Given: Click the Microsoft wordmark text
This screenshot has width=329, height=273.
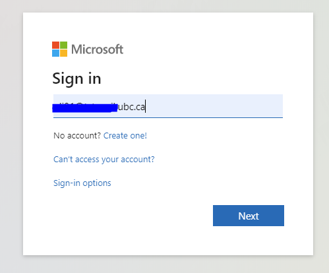Looking at the screenshot, I should tap(97, 49).
